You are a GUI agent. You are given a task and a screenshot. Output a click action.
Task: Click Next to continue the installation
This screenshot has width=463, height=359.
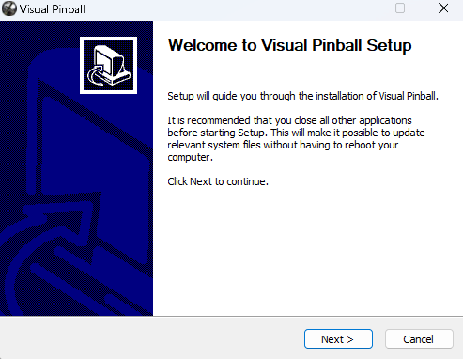338,339
